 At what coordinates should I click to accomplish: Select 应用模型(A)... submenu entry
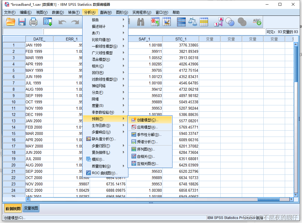pyautogui.click(x=150, y=127)
